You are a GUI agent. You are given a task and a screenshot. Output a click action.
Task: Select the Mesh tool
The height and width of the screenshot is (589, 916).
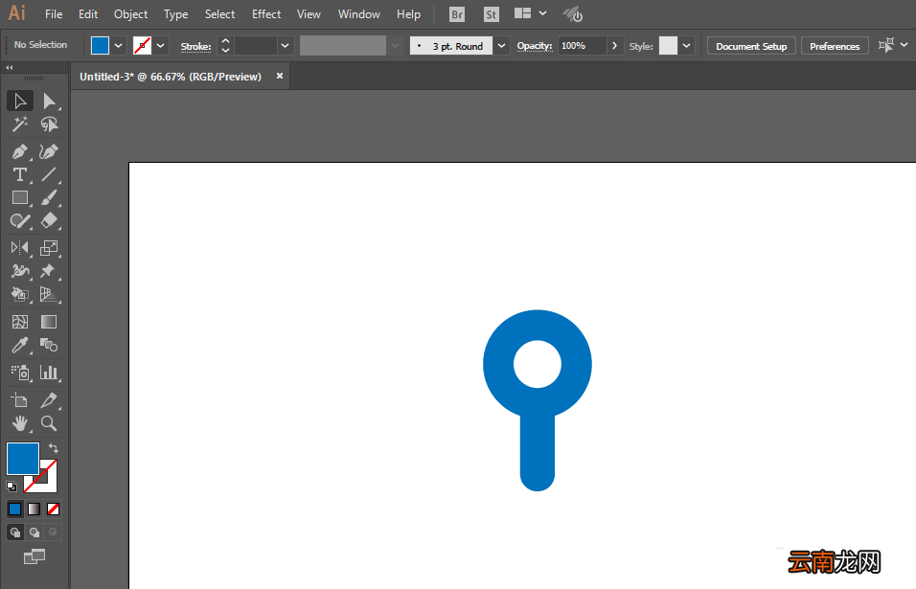[20, 322]
